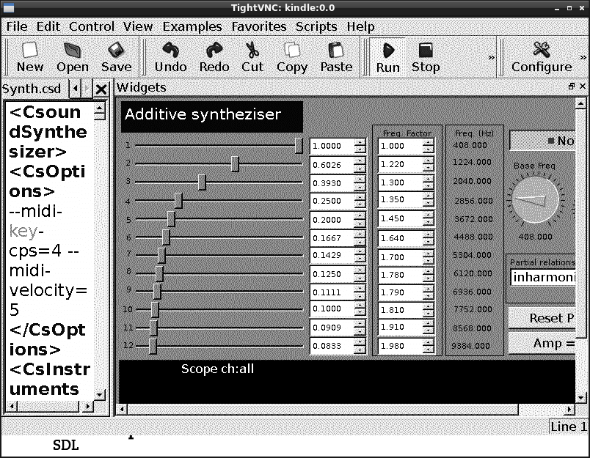Open the Help menu
The width and height of the screenshot is (590, 458).
coord(360,26)
